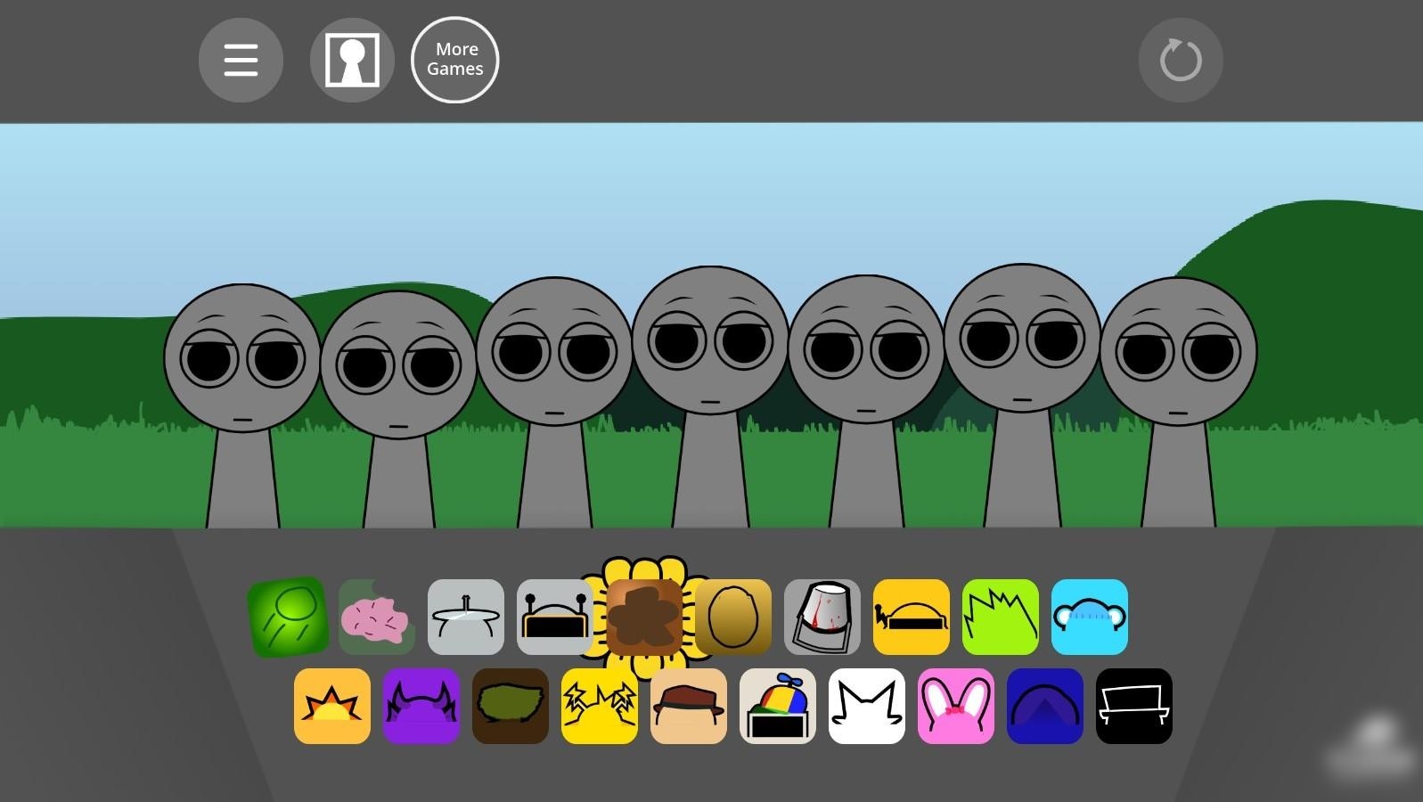Choose the orange sun crown icon
Screen dimensions: 1423x802
click(332, 706)
